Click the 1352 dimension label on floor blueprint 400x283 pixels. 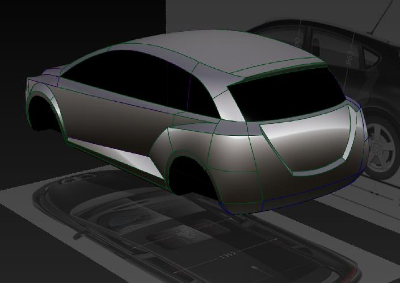(x=228, y=257)
